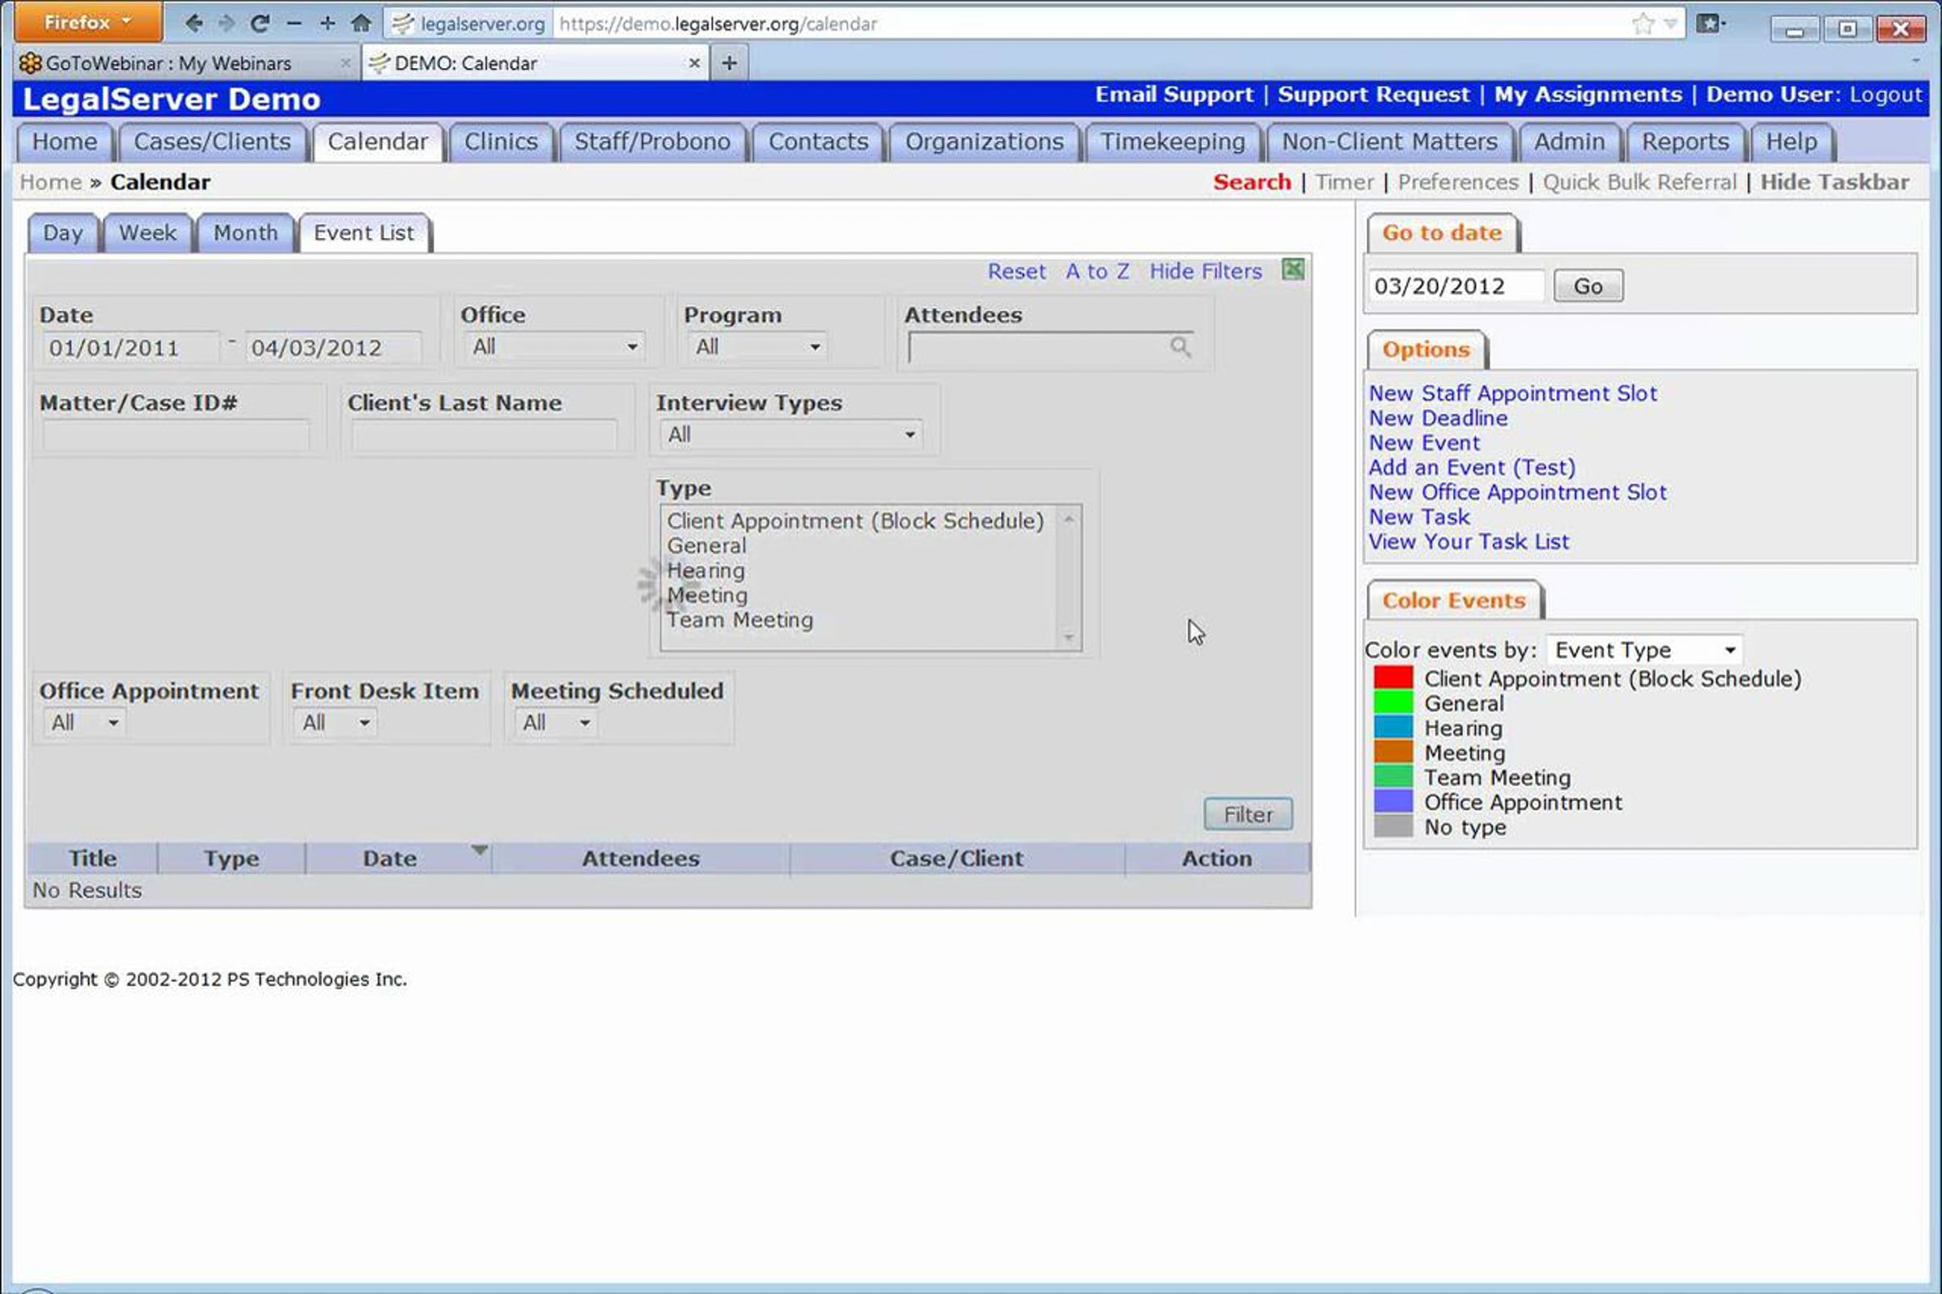The image size is (1942, 1294).
Task: Close the DEMO: Calendar tab
Action: click(x=693, y=63)
